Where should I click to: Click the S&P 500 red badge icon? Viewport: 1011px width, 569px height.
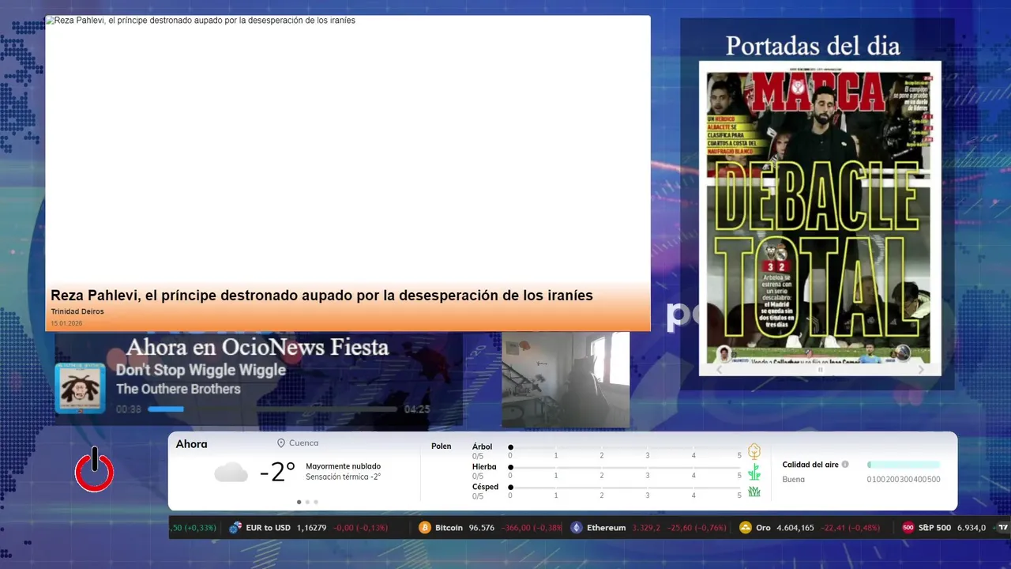pyautogui.click(x=908, y=528)
